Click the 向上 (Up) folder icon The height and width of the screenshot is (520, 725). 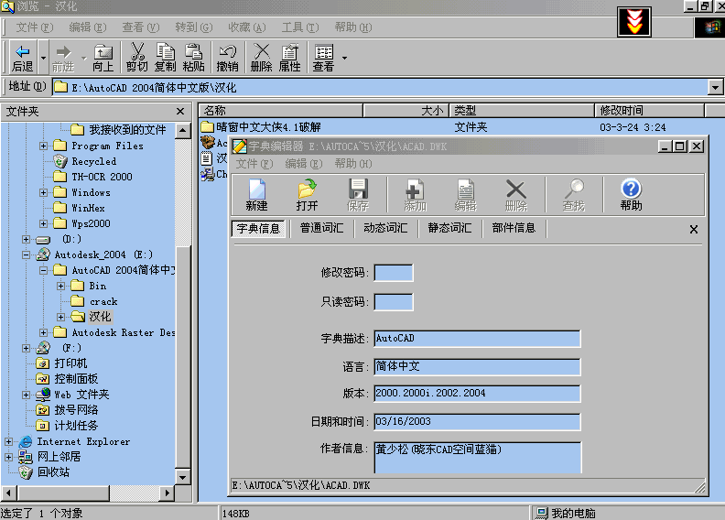point(103,58)
